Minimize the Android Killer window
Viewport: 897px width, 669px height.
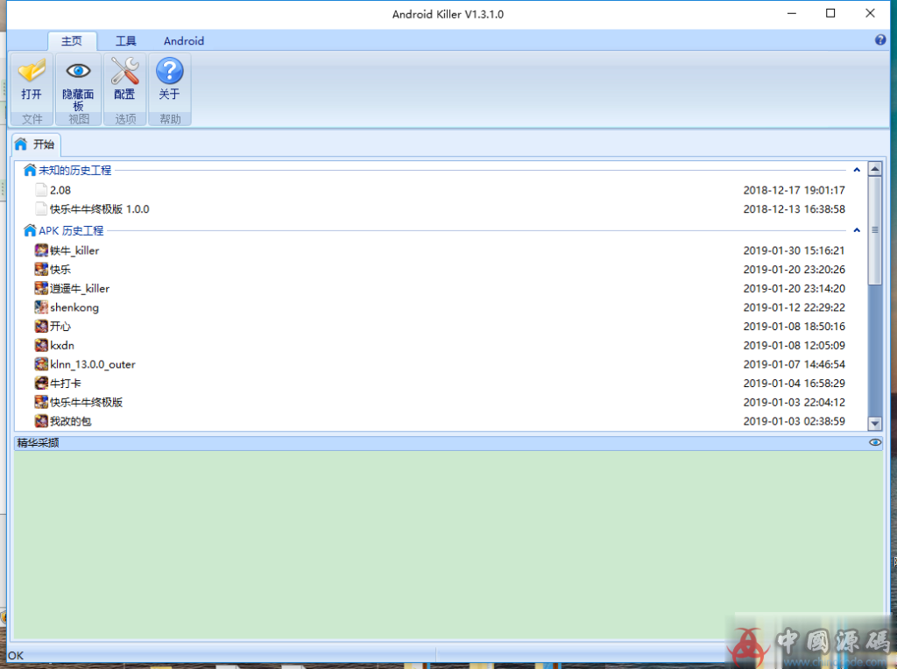click(x=792, y=13)
